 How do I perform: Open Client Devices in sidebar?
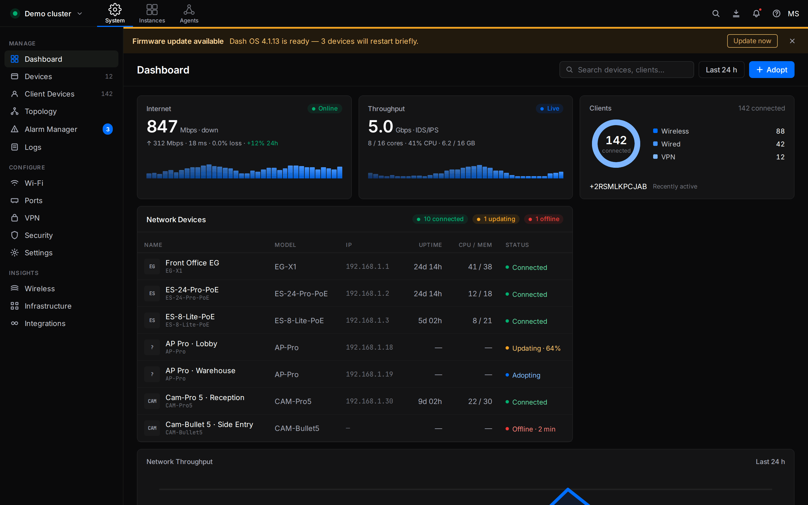point(61,94)
